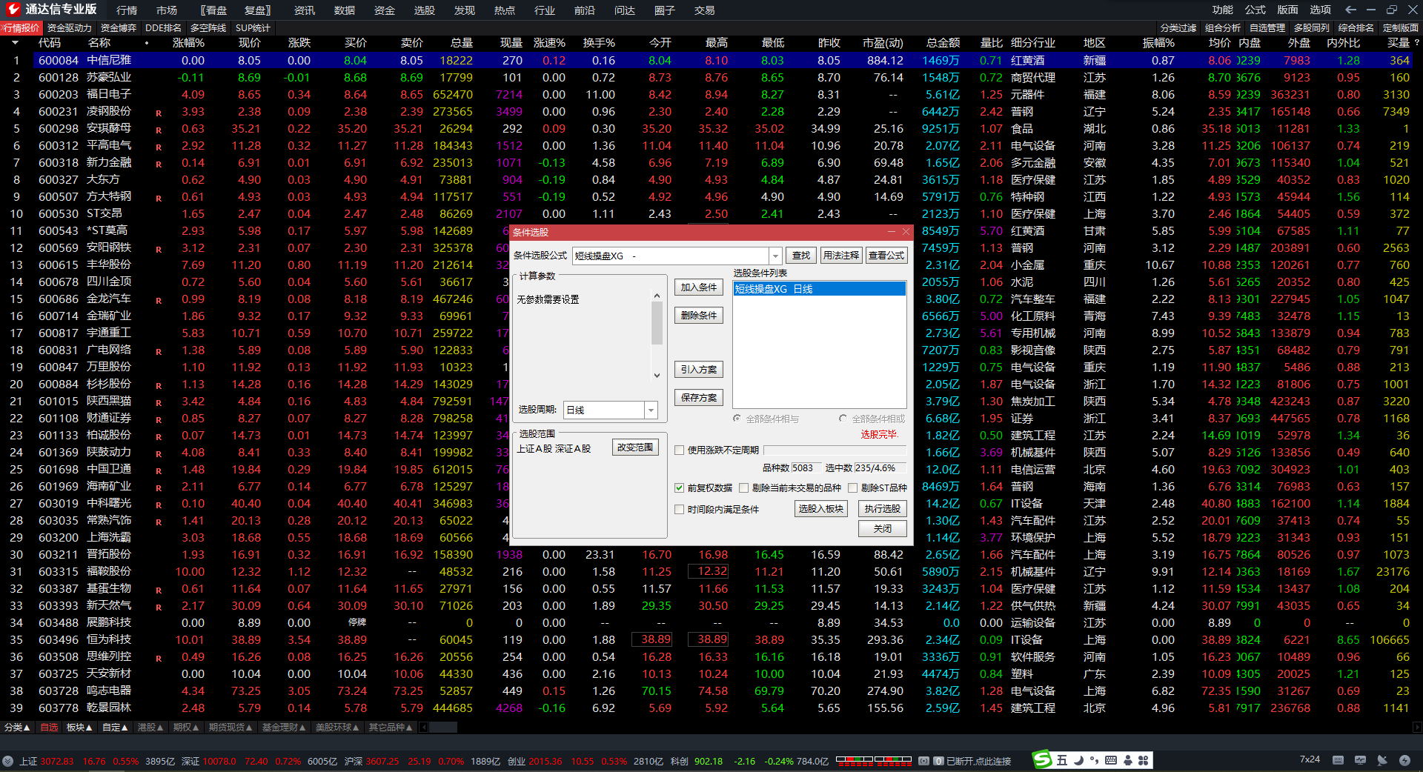Click the 改变范围 button
The image size is (1423, 772).
pyautogui.click(x=635, y=447)
